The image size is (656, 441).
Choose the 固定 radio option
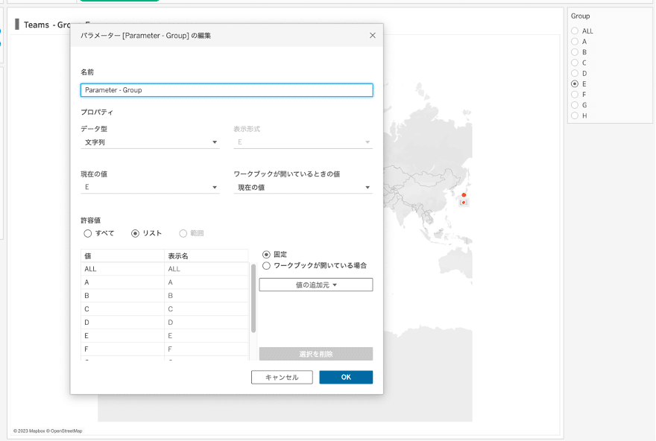pos(266,254)
